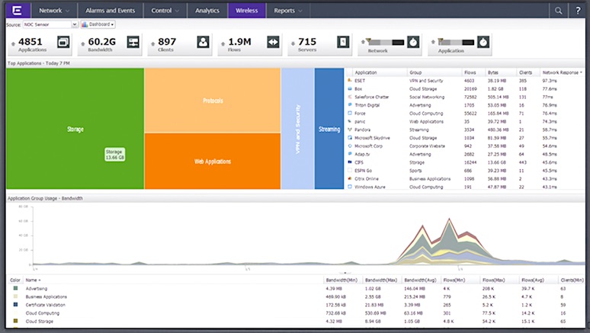The image size is (590, 333).
Task: Click the Clients tile person icon
Action: click(x=204, y=43)
